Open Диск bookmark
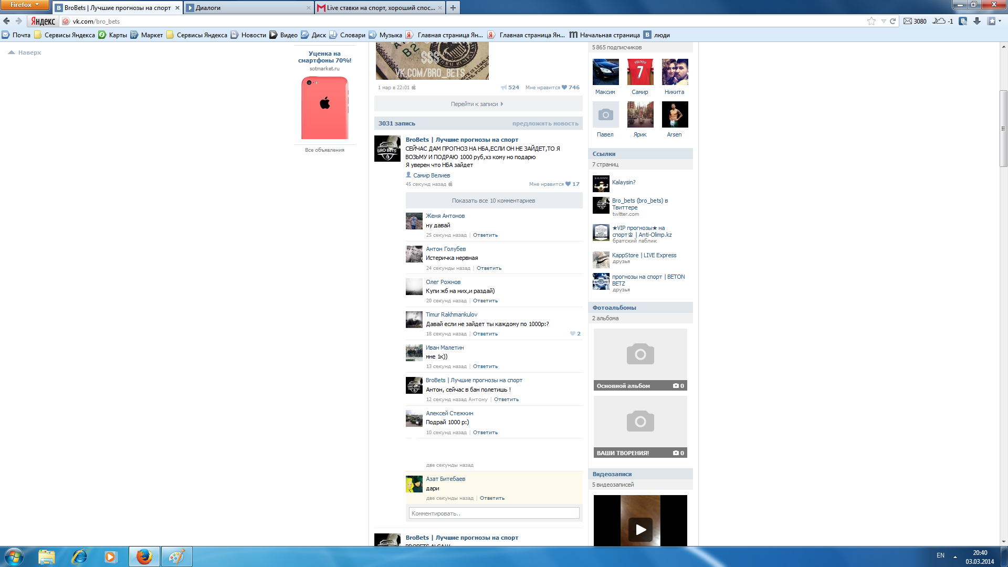 [x=313, y=35]
